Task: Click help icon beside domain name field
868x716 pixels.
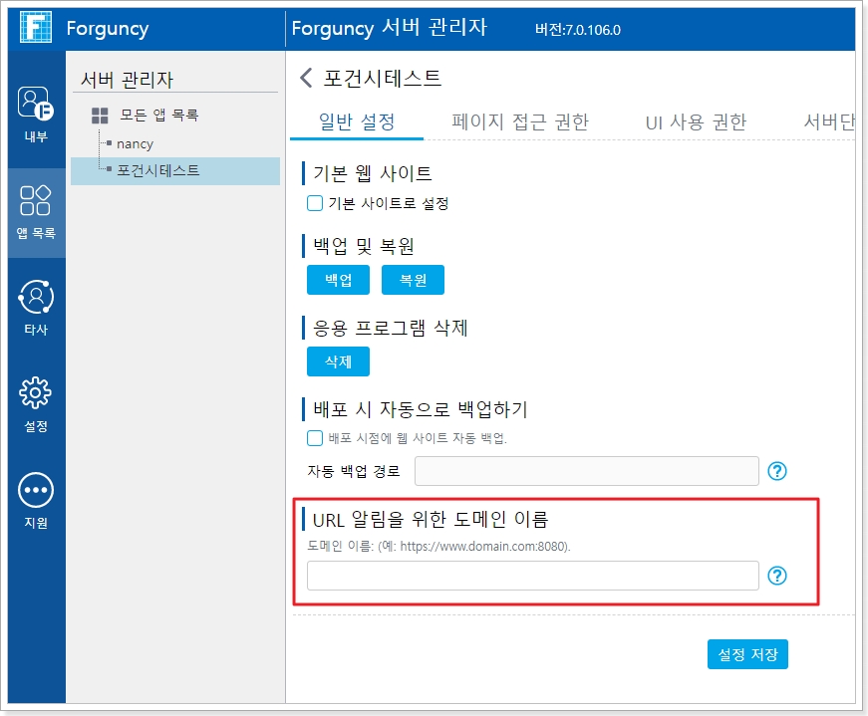Action: click(777, 576)
